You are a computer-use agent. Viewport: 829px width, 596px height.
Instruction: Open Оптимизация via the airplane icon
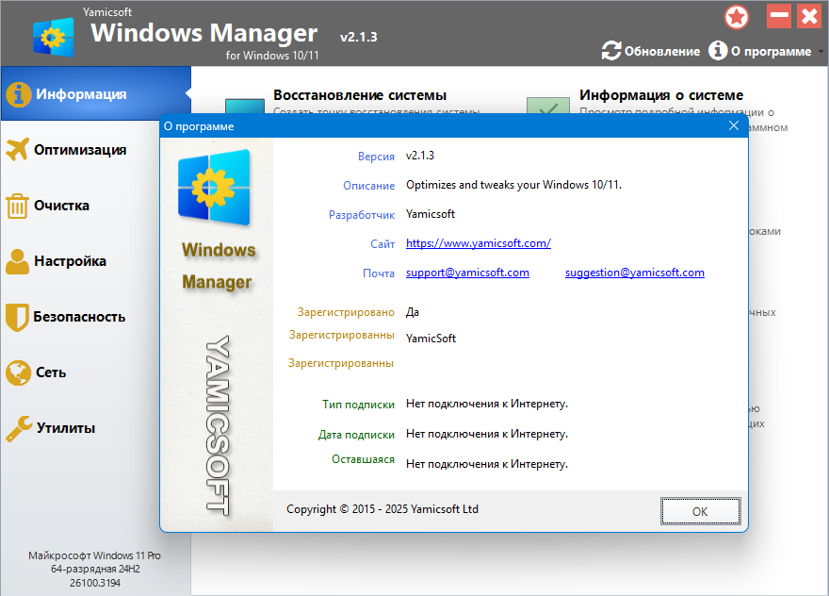click(x=18, y=149)
